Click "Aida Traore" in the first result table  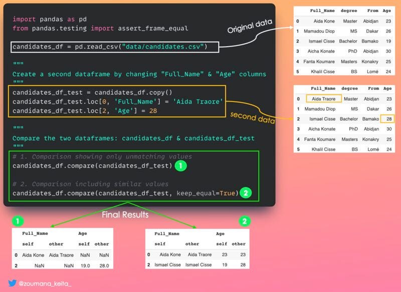pyautogui.click(x=61, y=255)
